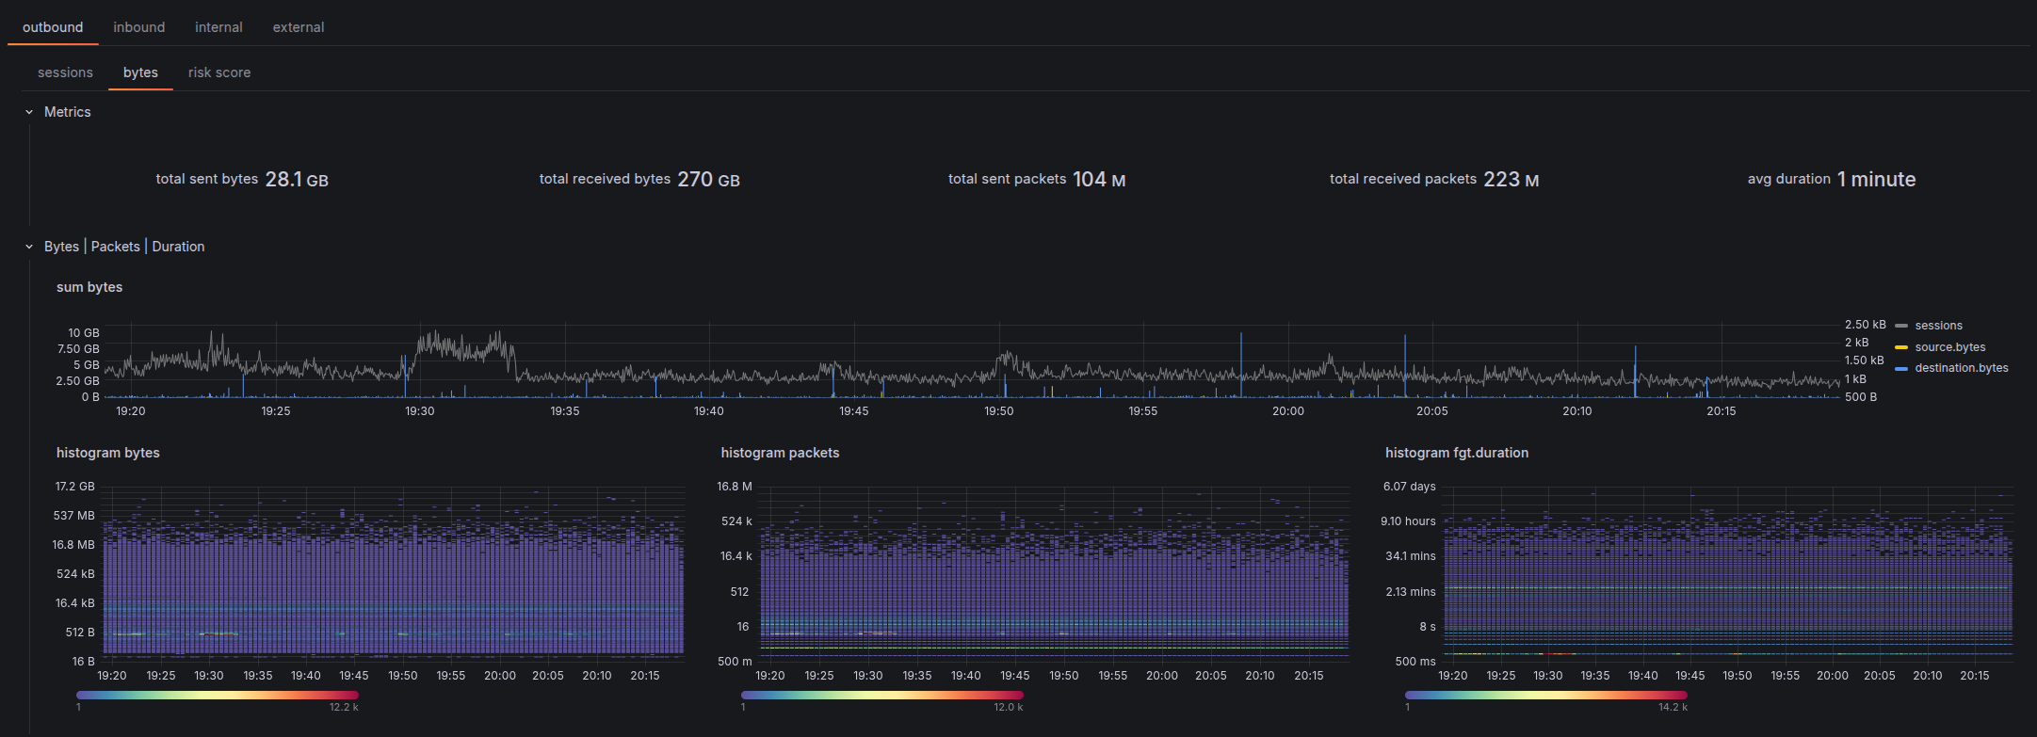Show the risk score sub-tab
Image resolution: width=2037 pixels, height=737 pixels.
(219, 72)
